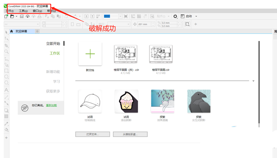Switch to 工作区 section
This screenshot has width=277, height=158.
click(55, 53)
